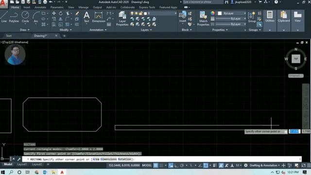Click the Group tool
Screen dimensions: 311x175
[252, 17]
